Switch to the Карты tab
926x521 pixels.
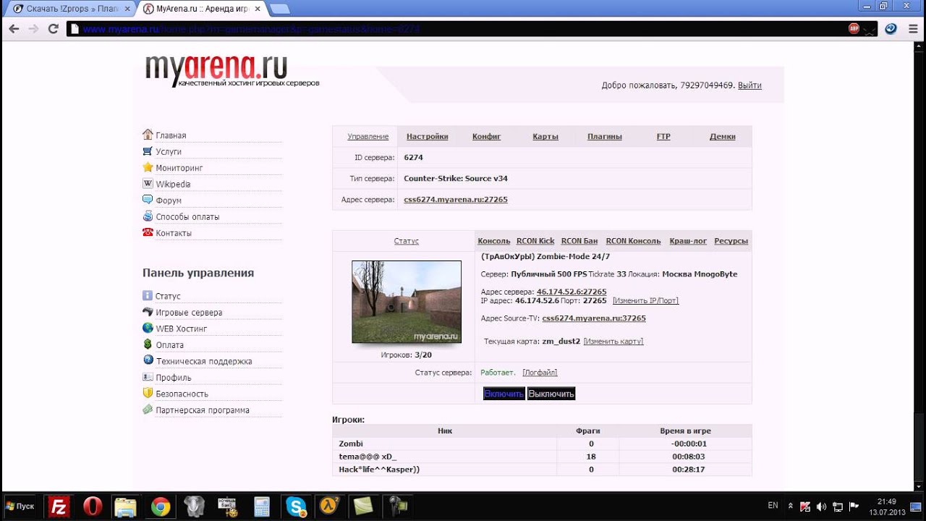545,136
